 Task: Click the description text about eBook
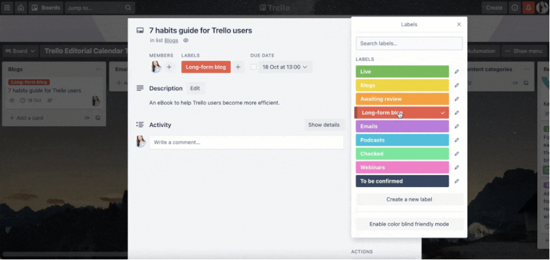(214, 103)
